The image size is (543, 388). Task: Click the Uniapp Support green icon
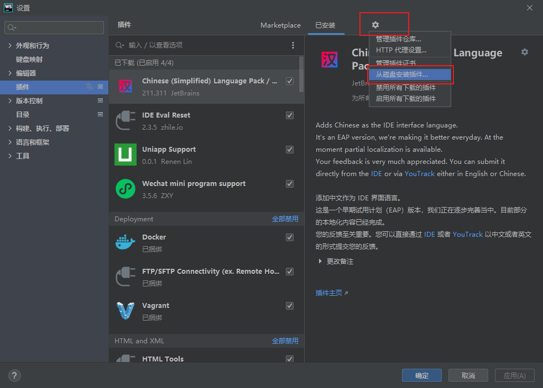tap(126, 155)
